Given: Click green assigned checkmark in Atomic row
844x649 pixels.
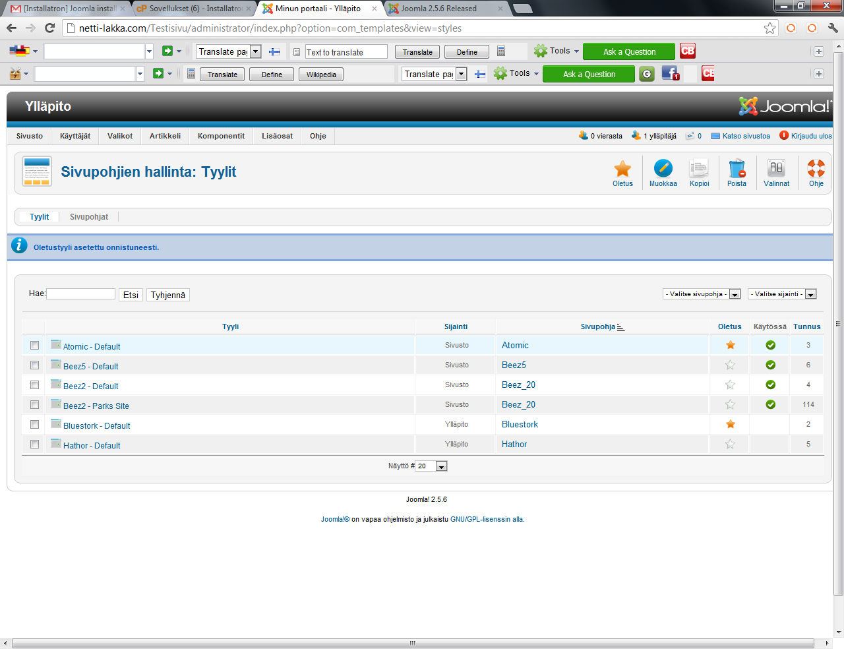Looking at the screenshot, I should tap(770, 345).
